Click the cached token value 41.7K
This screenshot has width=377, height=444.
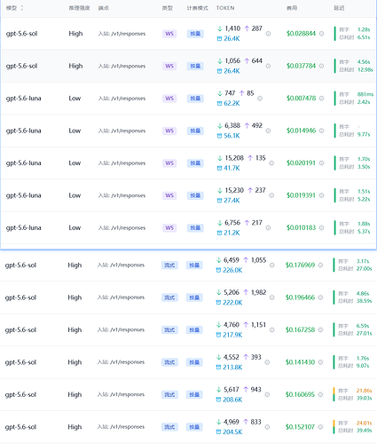pos(232,168)
